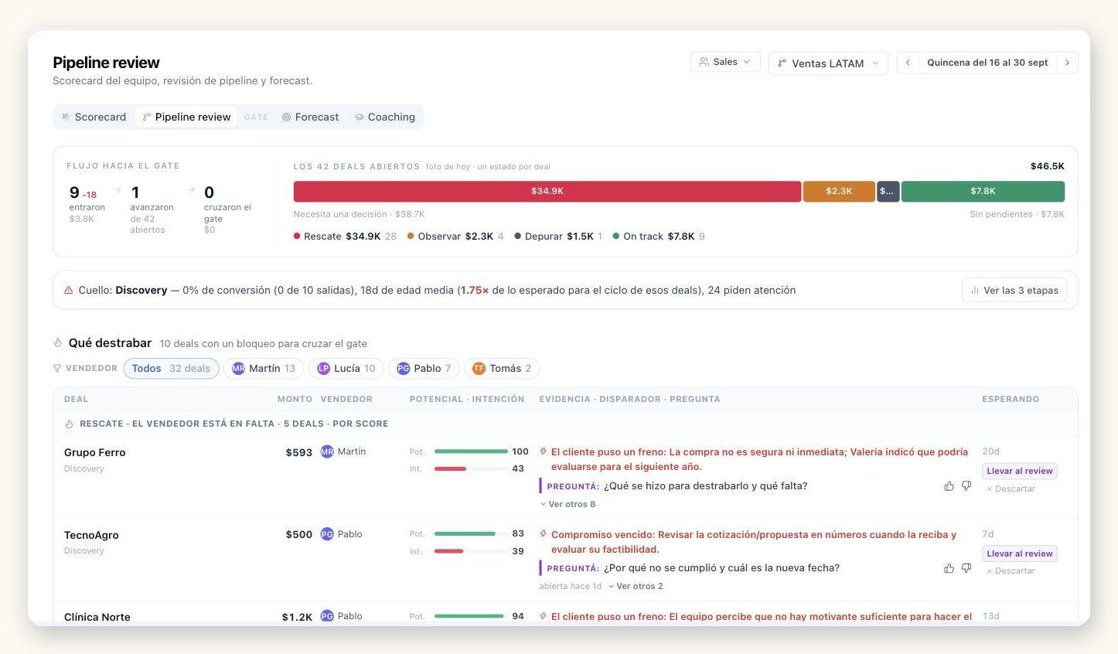The image size is (1118, 654).
Task: Expand Ver otros 2 in the TecnoAgro row
Action: (x=636, y=586)
